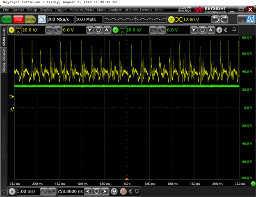Image resolution: width=256 pixels, height=197 pixels.
Task: Click channel 1 scale 20.0 V/ field
Action: click(x=33, y=30)
